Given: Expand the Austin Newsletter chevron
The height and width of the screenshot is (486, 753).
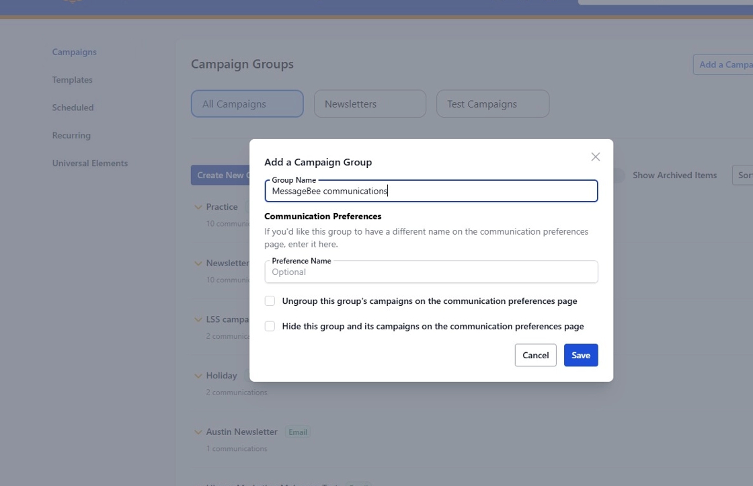Looking at the screenshot, I should [x=198, y=432].
